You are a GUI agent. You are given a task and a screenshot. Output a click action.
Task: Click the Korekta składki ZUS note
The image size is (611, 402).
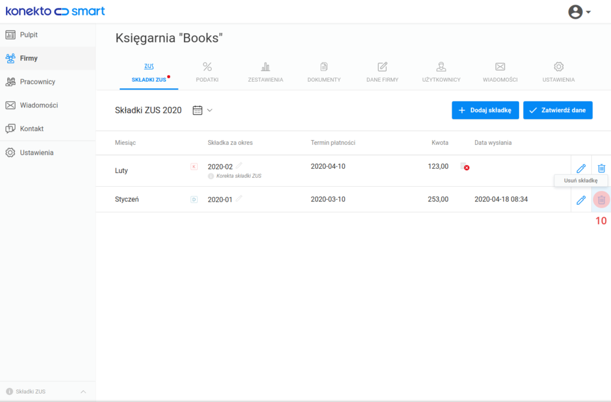click(x=239, y=176)
